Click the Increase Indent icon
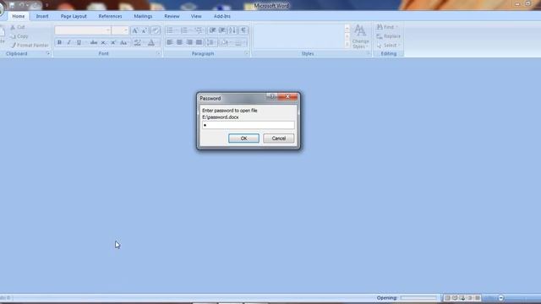Screen dimensions: 541x304 [222, 30]
